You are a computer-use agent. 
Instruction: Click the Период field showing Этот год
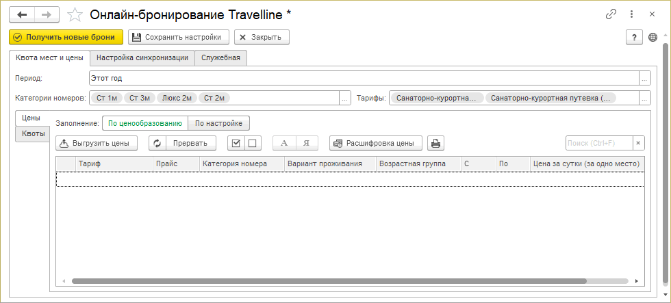click(364, 78)
